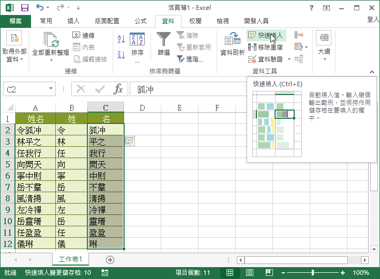Open the 排序 sort dialog icon
The height and width of the screenshot is (279, 380).
(x=138, y=39)
